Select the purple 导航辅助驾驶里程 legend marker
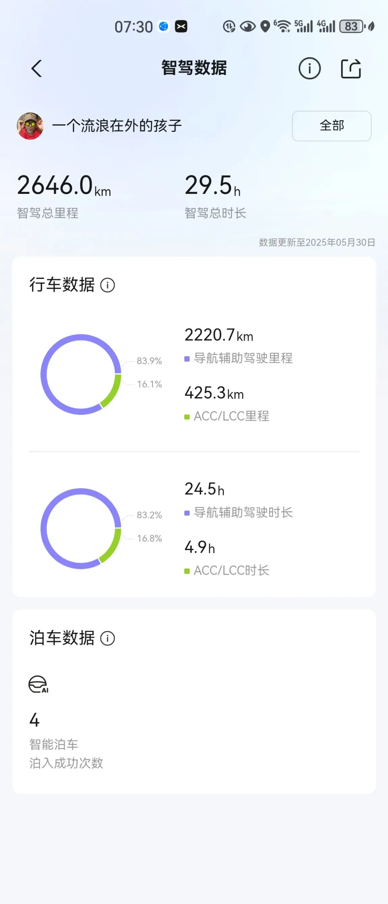Screen dimensions: 388x904 point(187,359)
